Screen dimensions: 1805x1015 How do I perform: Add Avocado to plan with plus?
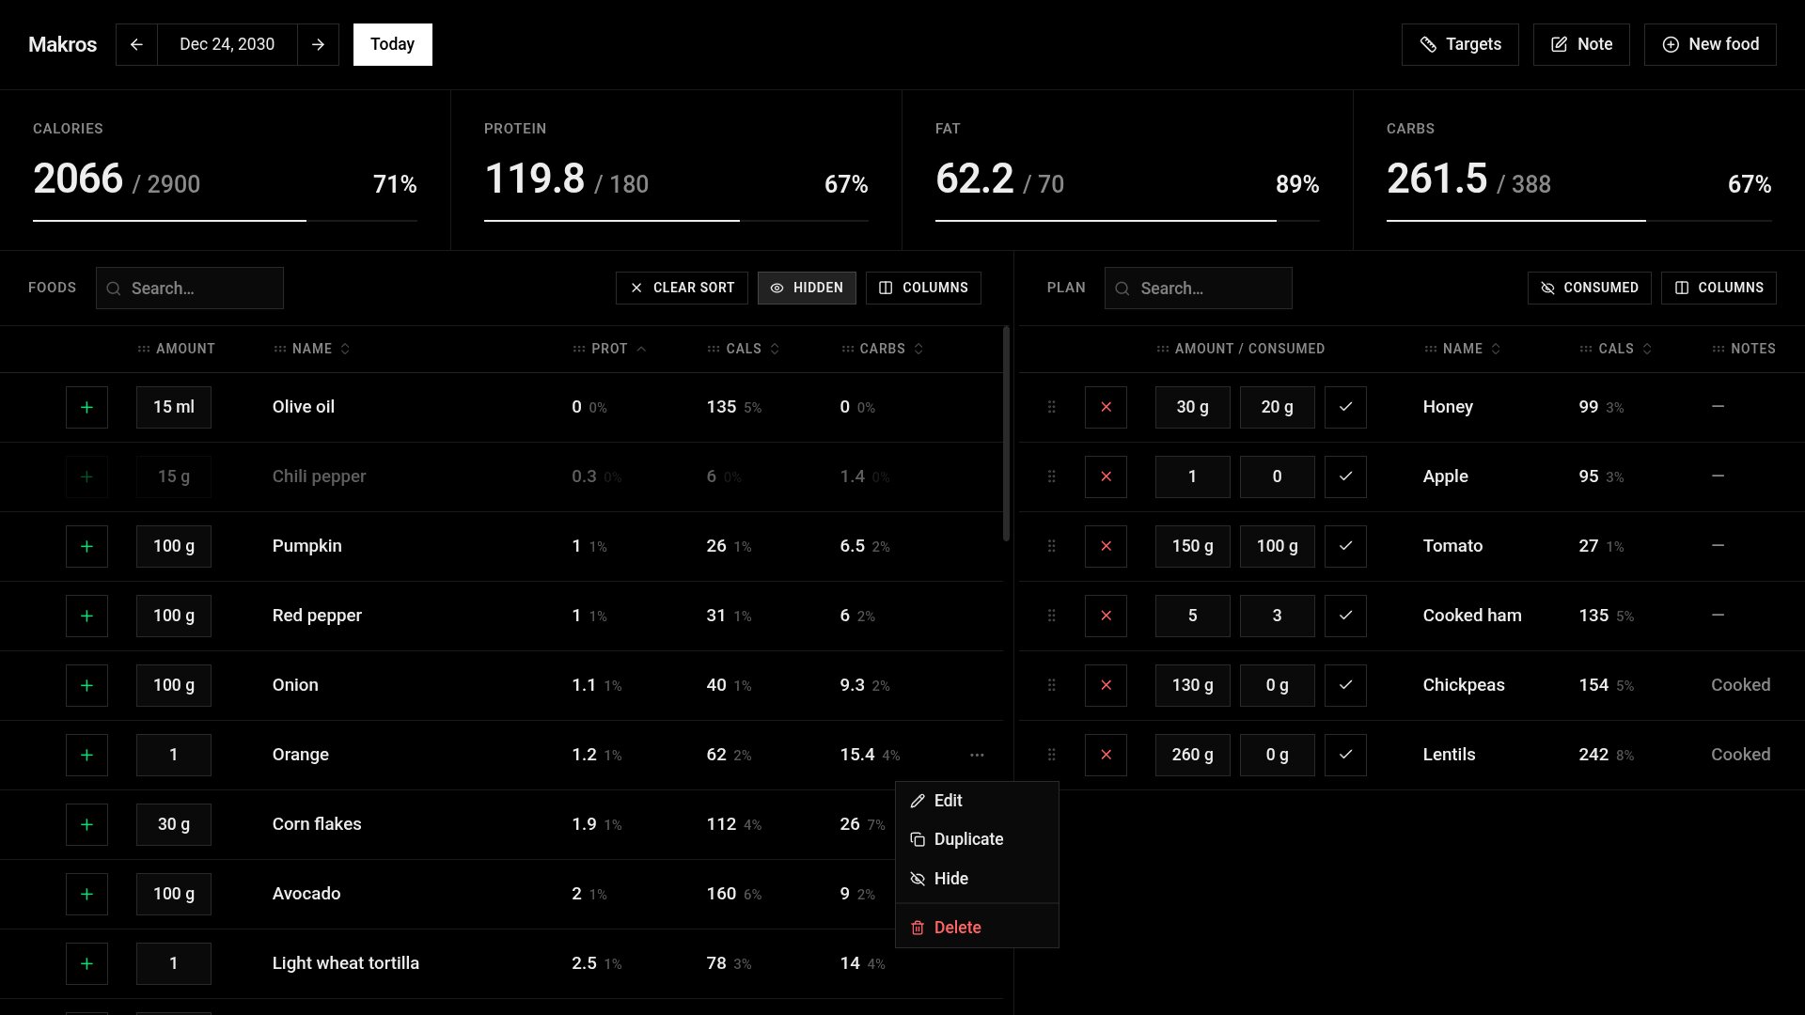pos(86,894)
